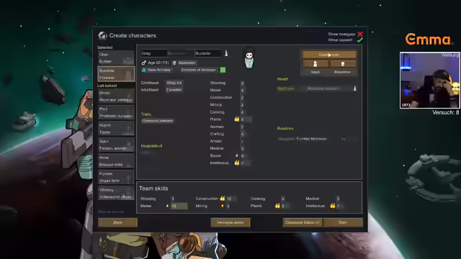Click the Create characters window logo icon

tap(102, 35)
